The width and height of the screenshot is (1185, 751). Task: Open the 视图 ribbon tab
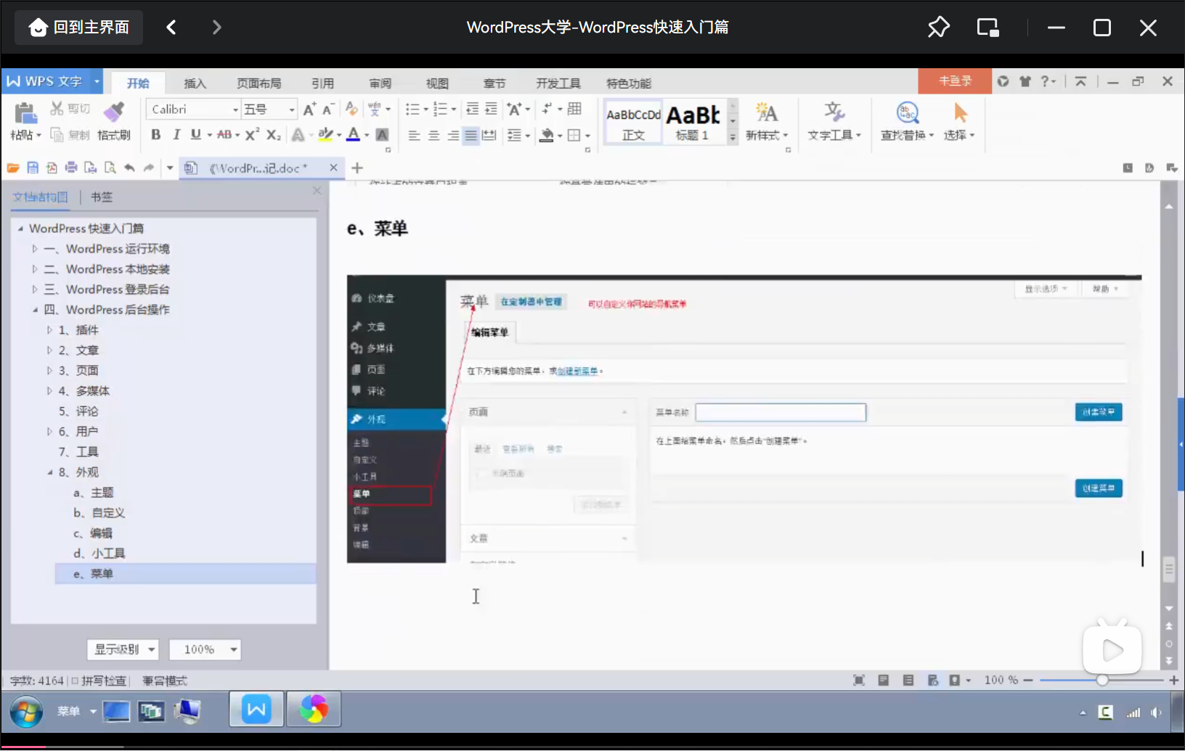(437, 83)
